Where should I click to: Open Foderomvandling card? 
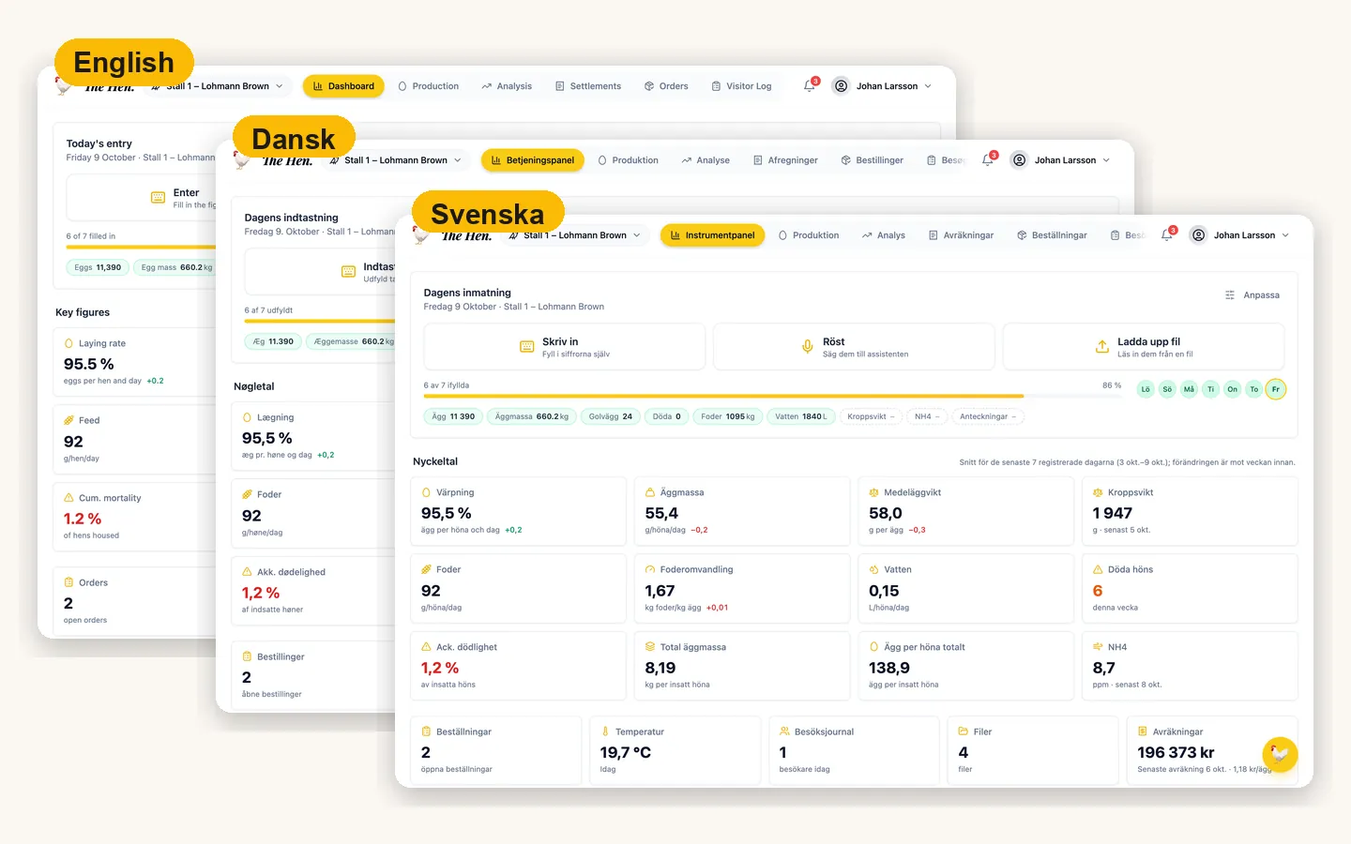[x=742, y=589]
